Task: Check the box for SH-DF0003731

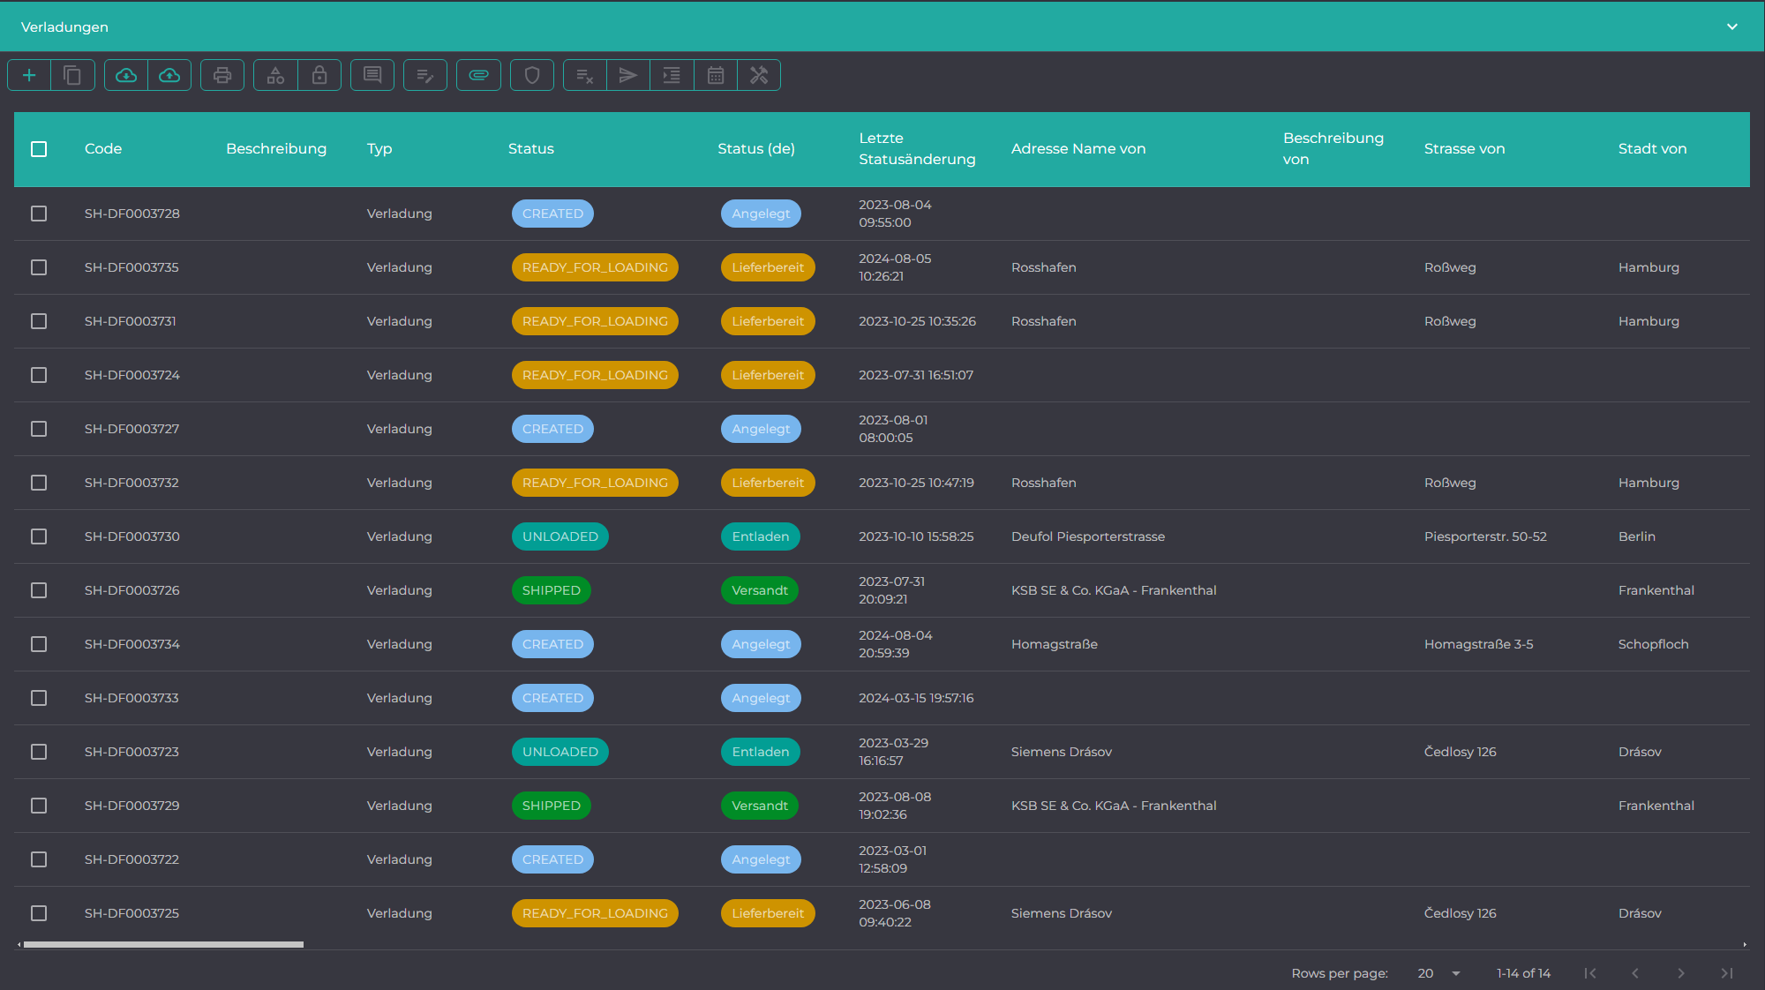Action: 39,321
